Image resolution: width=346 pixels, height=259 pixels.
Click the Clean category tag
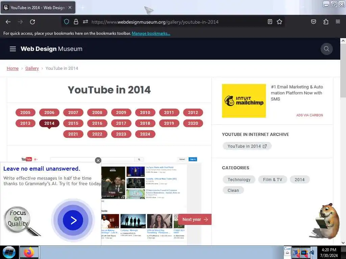[233, 191]
